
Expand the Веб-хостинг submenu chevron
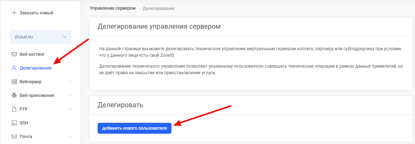pos(70,55)
